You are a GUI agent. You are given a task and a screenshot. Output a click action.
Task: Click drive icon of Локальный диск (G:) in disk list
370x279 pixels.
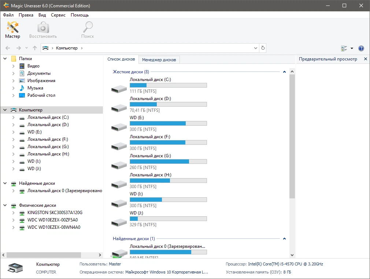119,165
